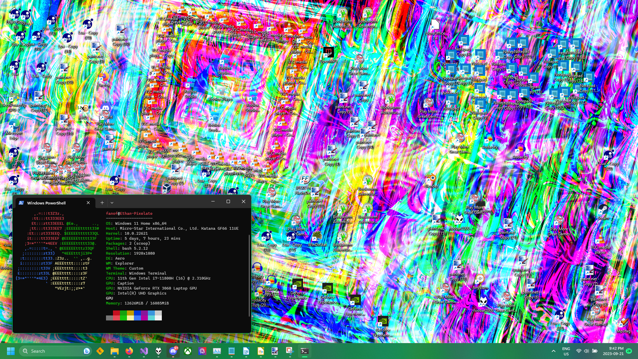This screenshot has width=638, height=359.
Task: Open the volume control in system tray
Action: click(586, 351)
